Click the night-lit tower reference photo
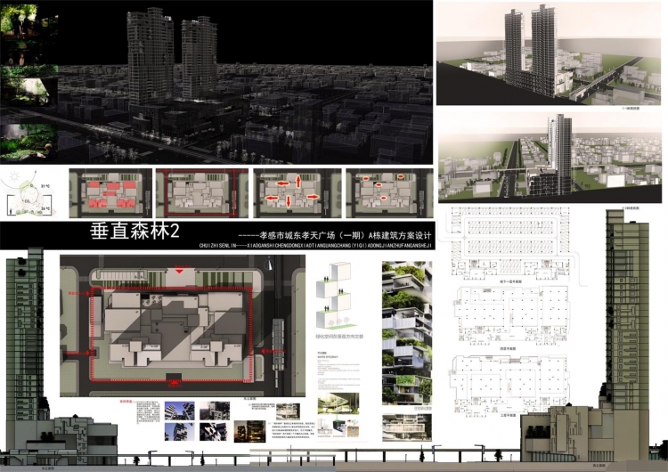This screenshot has width=668, height=472. pos(248,432)
